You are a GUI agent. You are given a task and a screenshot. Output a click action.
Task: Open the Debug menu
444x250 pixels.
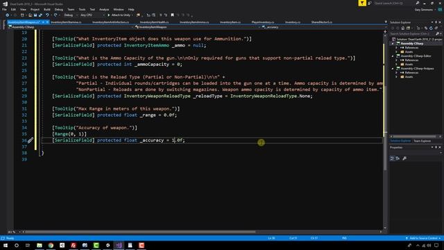58,9
